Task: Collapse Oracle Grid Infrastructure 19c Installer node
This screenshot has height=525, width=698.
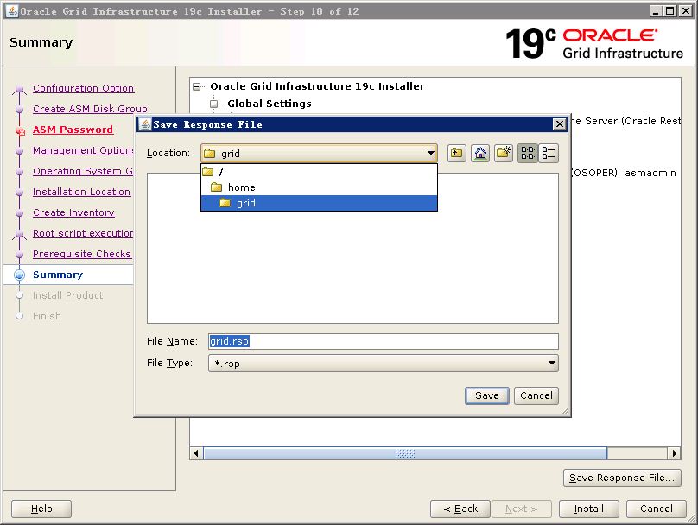Action: (x=196, y=86)
